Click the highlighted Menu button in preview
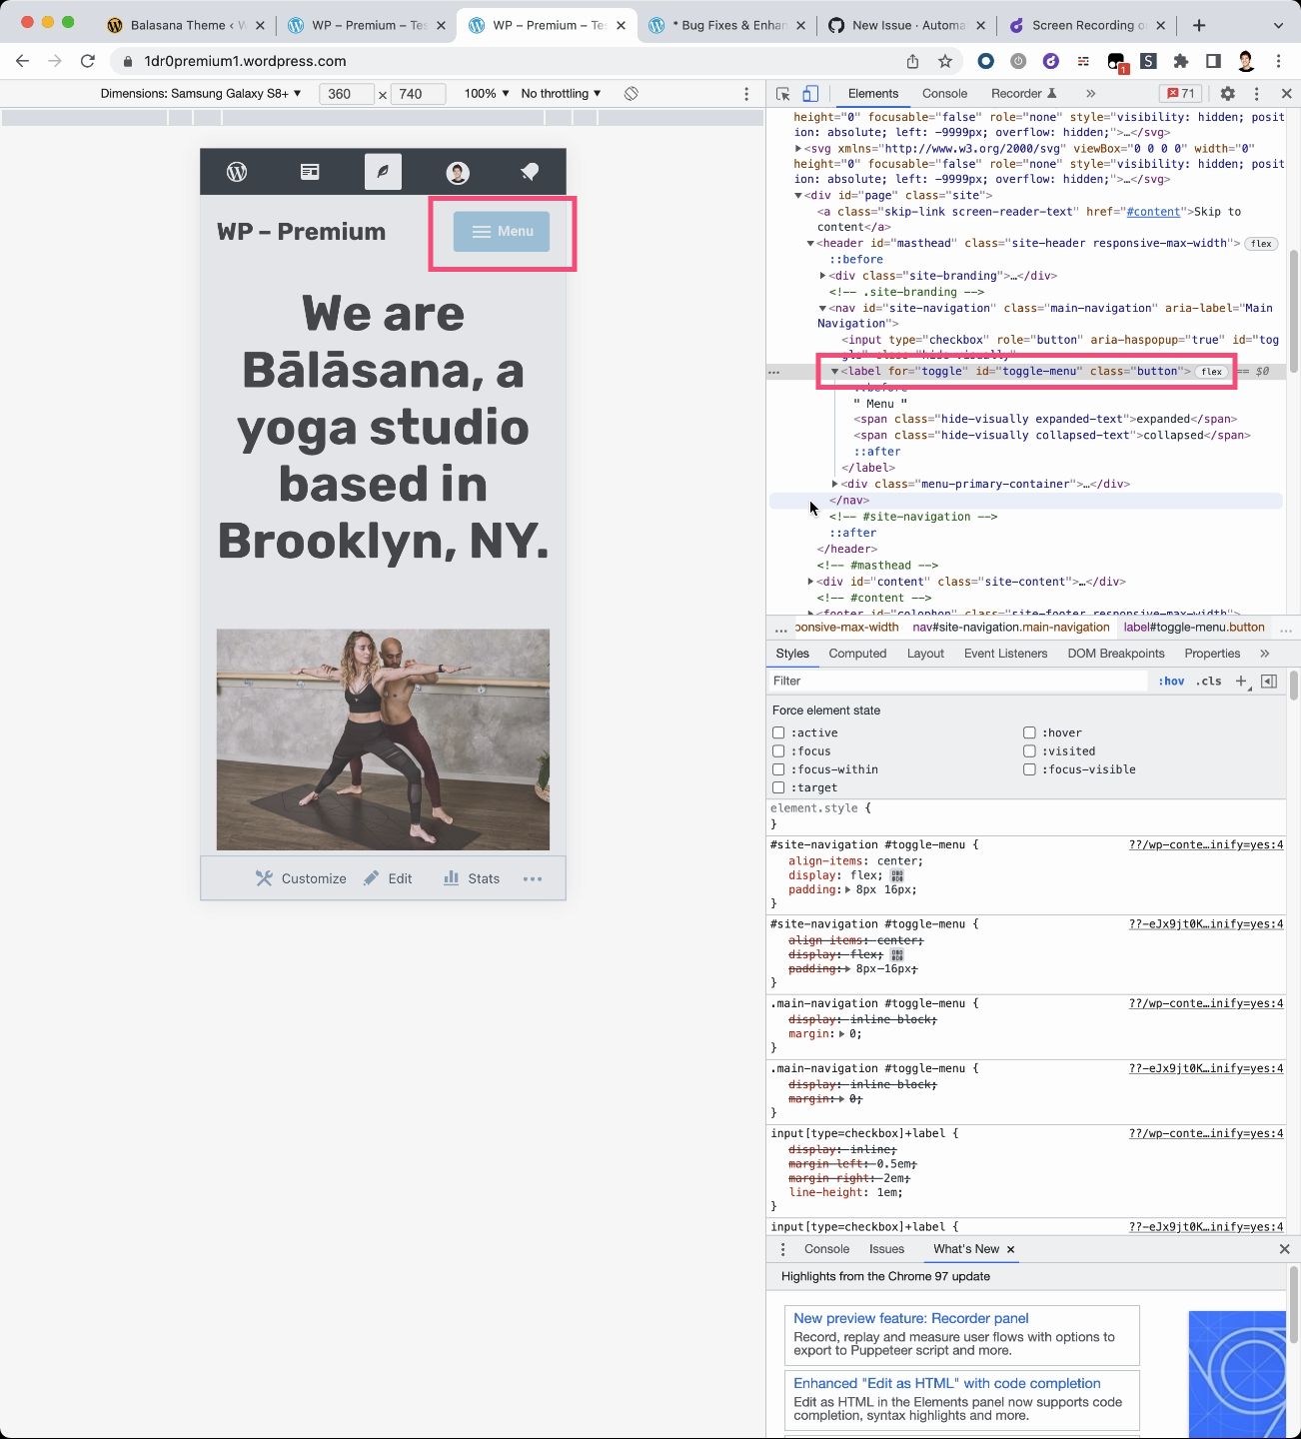Viewport: 1301px width, 1439px height. pos(503,231)
